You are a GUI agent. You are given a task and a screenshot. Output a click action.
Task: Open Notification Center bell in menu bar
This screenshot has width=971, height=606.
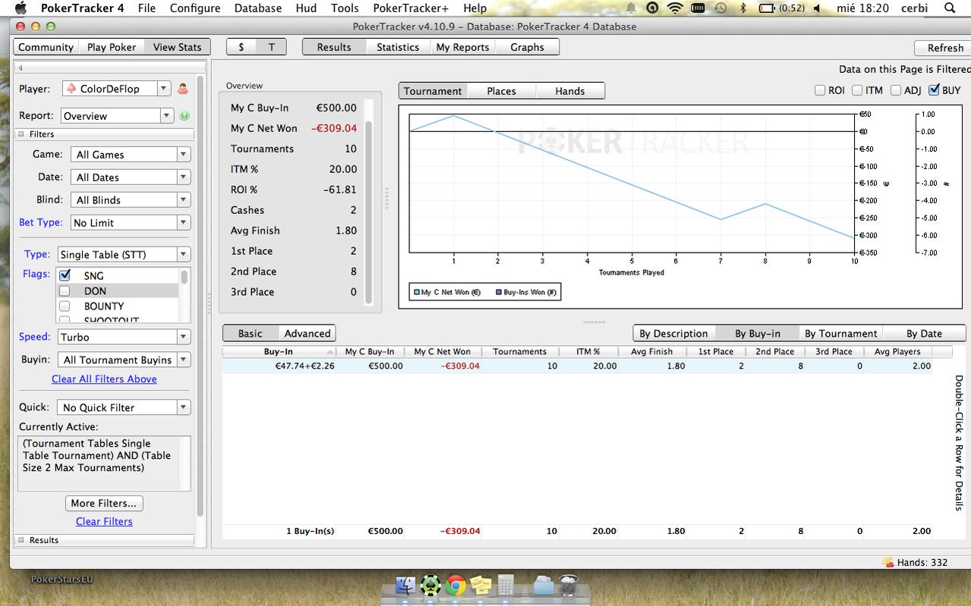click(x=631, y=8)
